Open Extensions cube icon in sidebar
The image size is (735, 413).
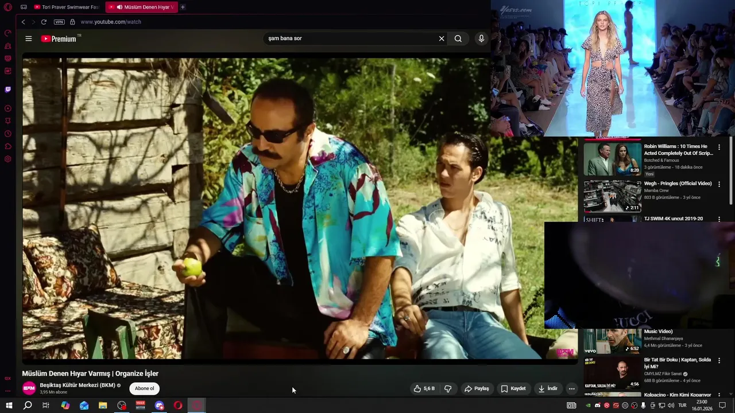click(8, 146)
